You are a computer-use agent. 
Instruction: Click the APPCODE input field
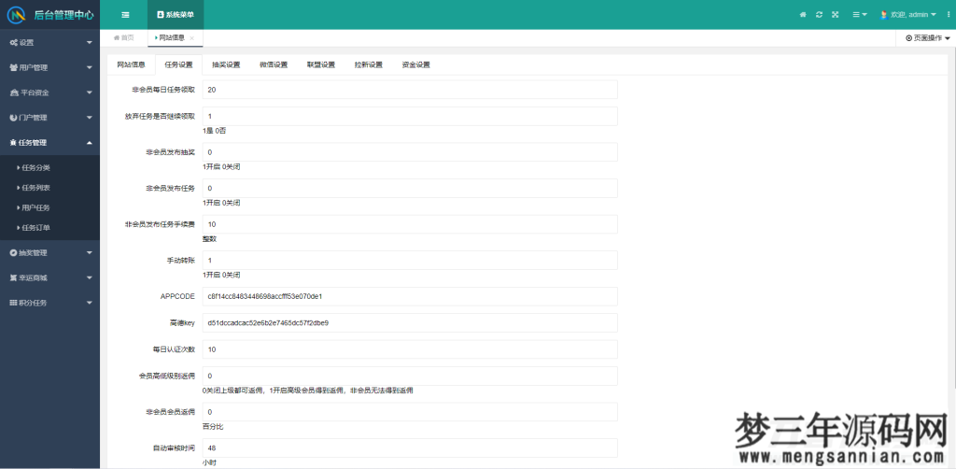409,296
